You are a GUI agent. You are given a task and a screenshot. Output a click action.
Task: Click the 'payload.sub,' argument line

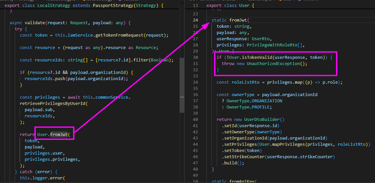[40, 109]
